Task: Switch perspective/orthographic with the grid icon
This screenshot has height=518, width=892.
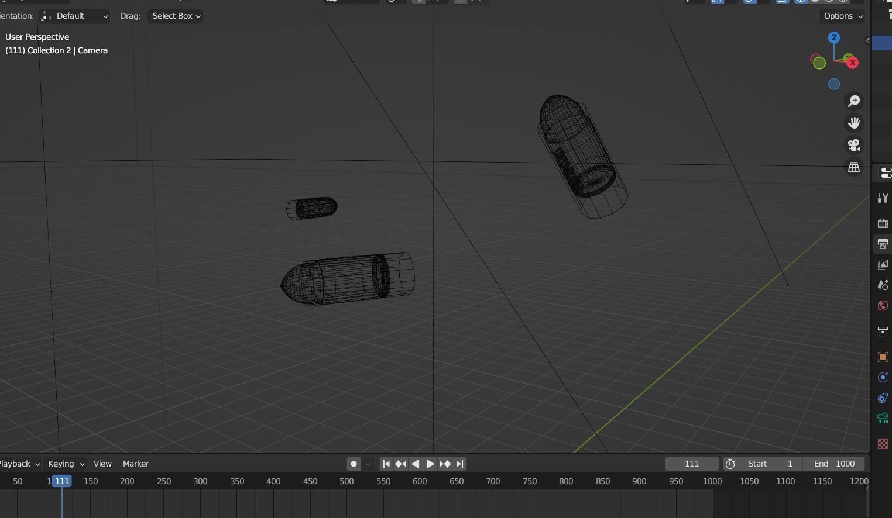Action: coord(854,167)
